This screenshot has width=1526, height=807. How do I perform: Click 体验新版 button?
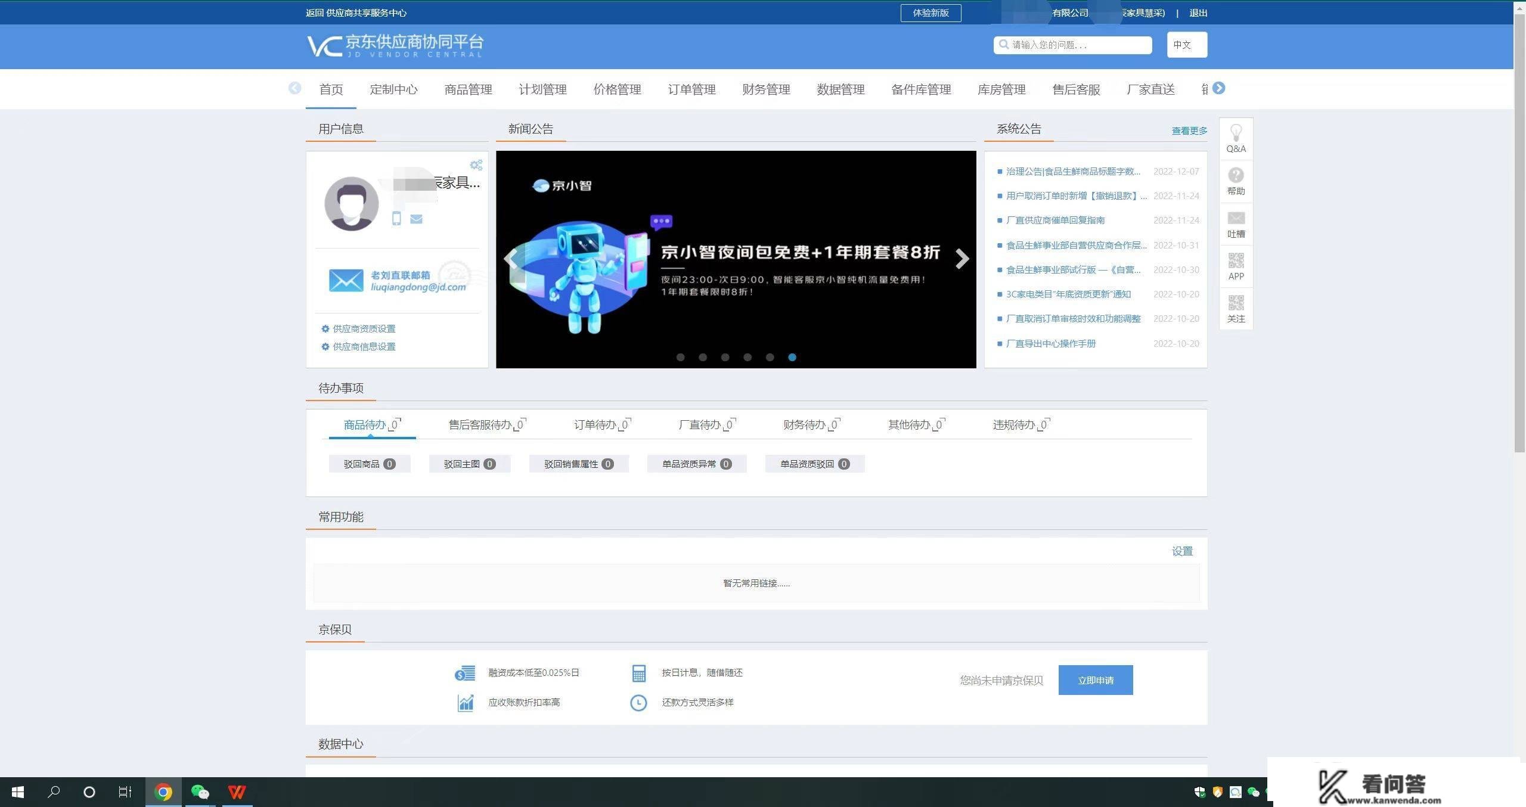[x=931, y=13]
